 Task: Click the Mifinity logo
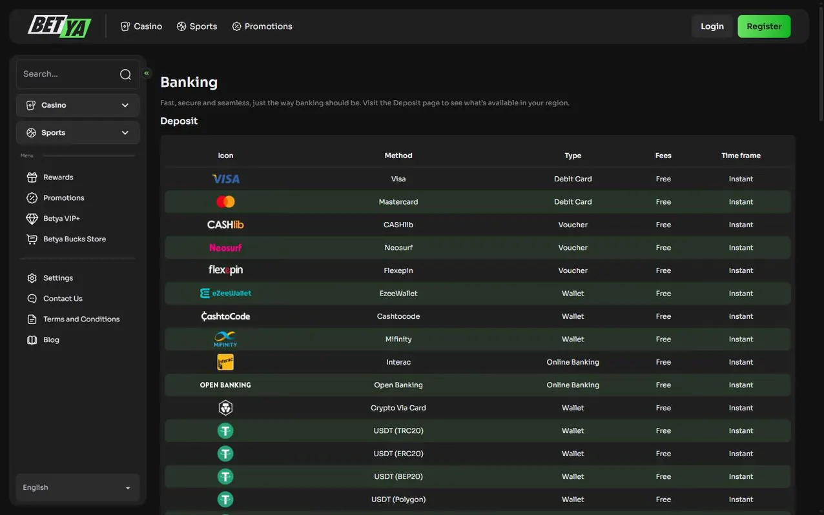(x=225, y=339)
